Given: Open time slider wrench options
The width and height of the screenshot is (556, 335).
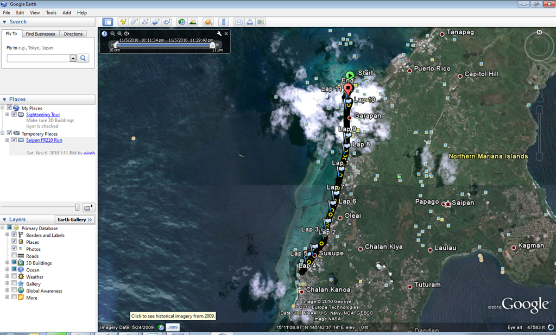Looking at the screenshot, I should point(219,34).
